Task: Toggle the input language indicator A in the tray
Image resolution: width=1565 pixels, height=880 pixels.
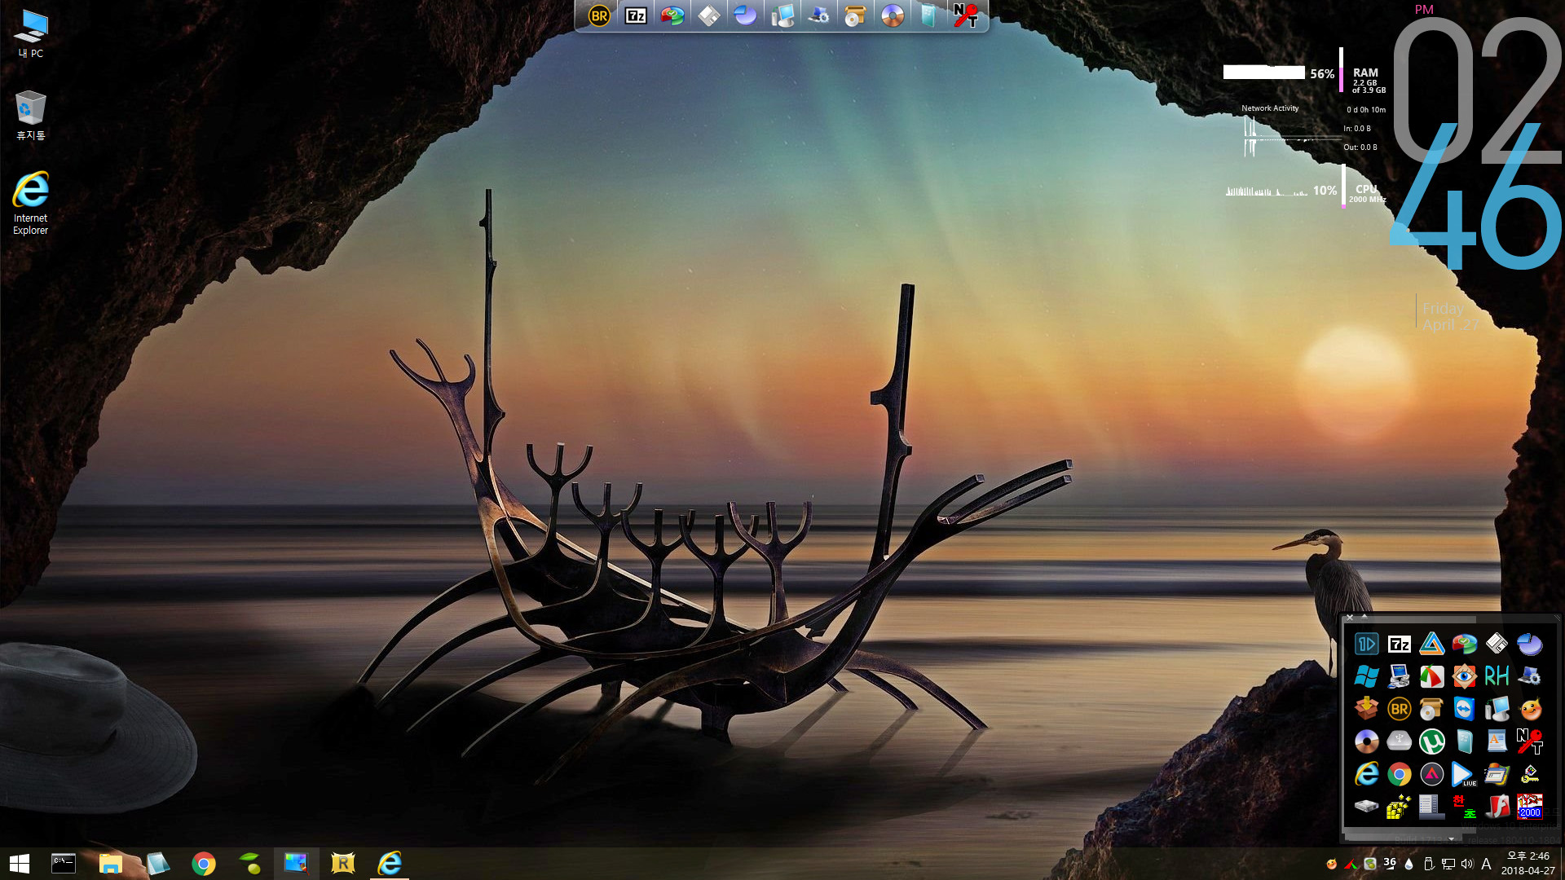Action: [1486, 864]
